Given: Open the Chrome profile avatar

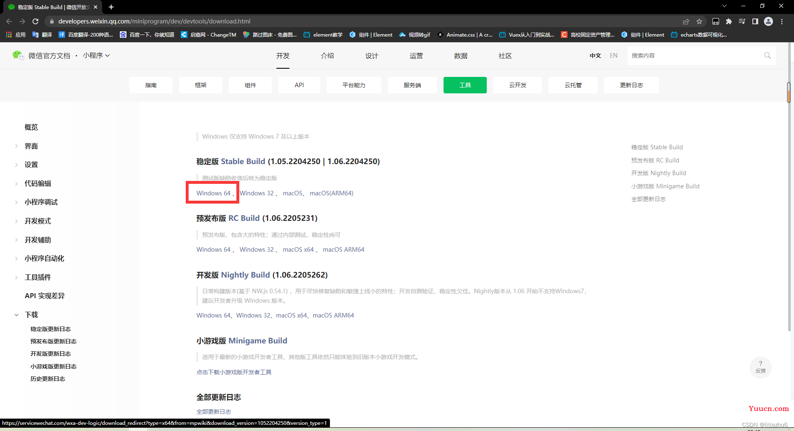Looking at the screenshot, I should pyautogui.click(x=768, y=21).
